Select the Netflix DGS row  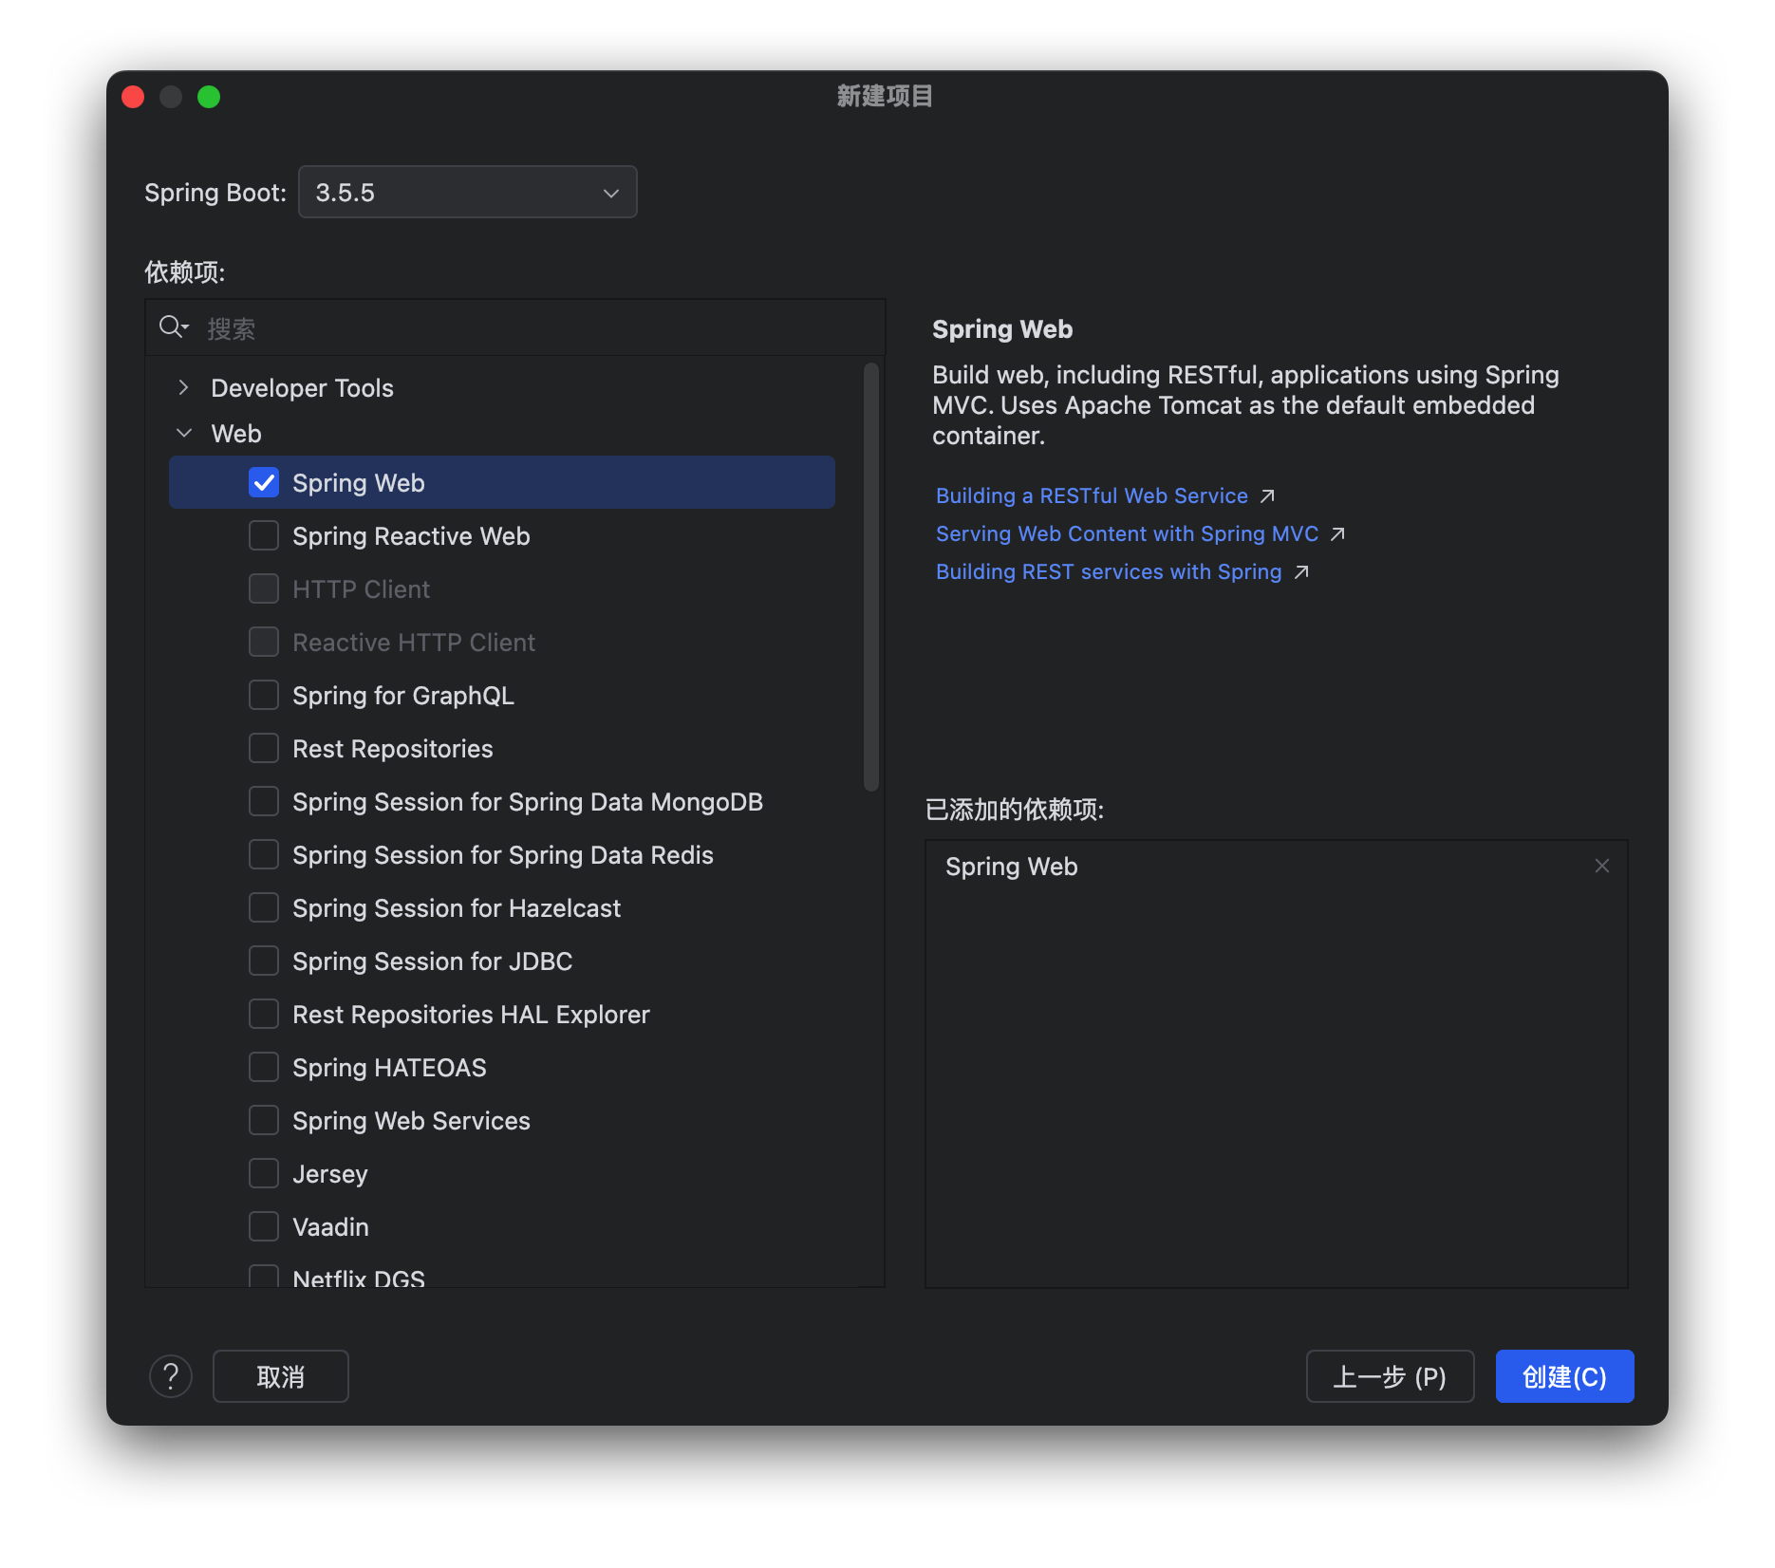(502, 1277)
